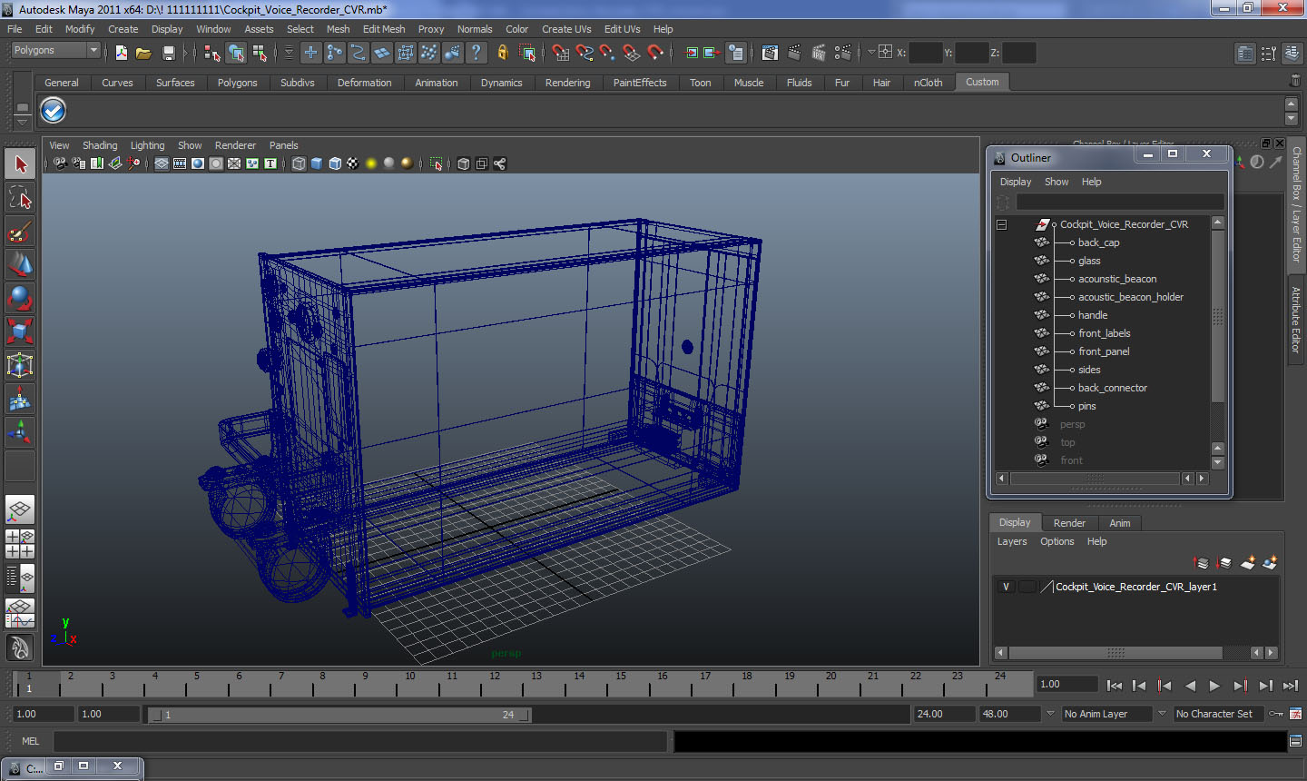
Task: Toggle wireframe shading cube in viewport toolbar
Action: tap(299, 163)
